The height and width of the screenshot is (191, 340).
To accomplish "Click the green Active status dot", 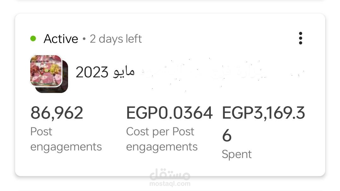I will [33, 38].
